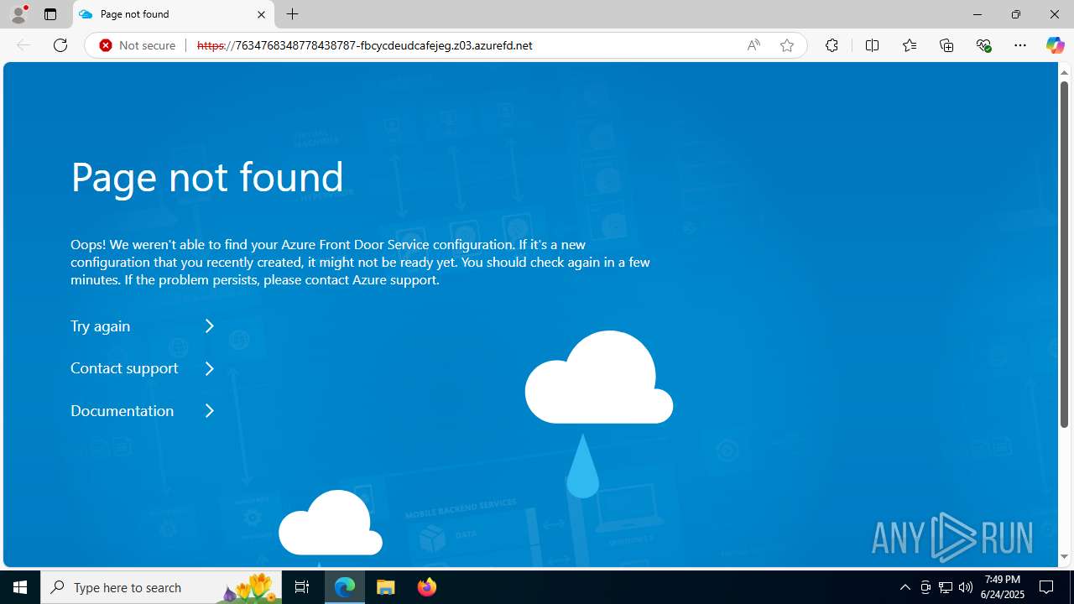Open the volume speaker tray icon
Image resolution: width=1074 pixels, height=604 pixels.
(965, 587)
